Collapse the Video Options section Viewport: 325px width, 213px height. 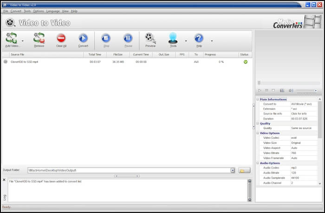click(258, 133)
